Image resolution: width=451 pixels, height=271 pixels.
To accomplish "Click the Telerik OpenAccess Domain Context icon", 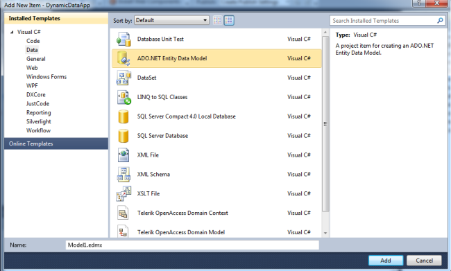I will (x=123, y=213).
